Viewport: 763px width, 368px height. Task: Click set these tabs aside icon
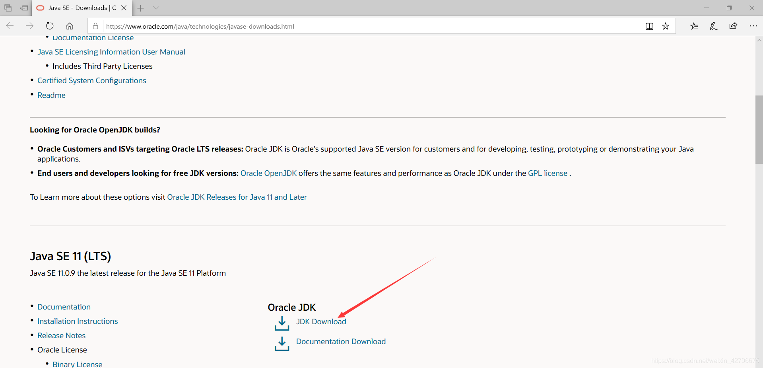point(24,8)
